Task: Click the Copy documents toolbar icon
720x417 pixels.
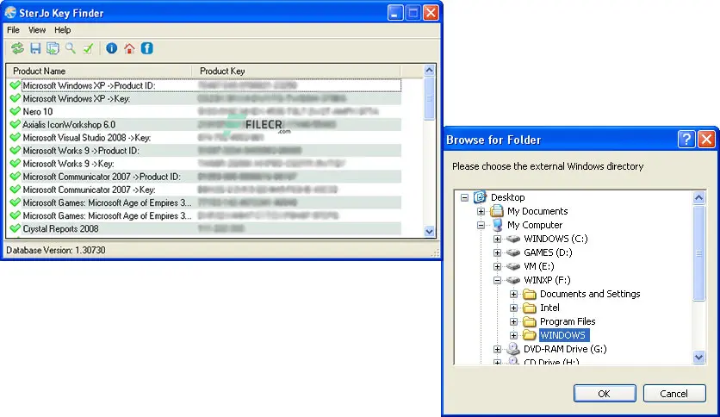Action: pos(53,49)
